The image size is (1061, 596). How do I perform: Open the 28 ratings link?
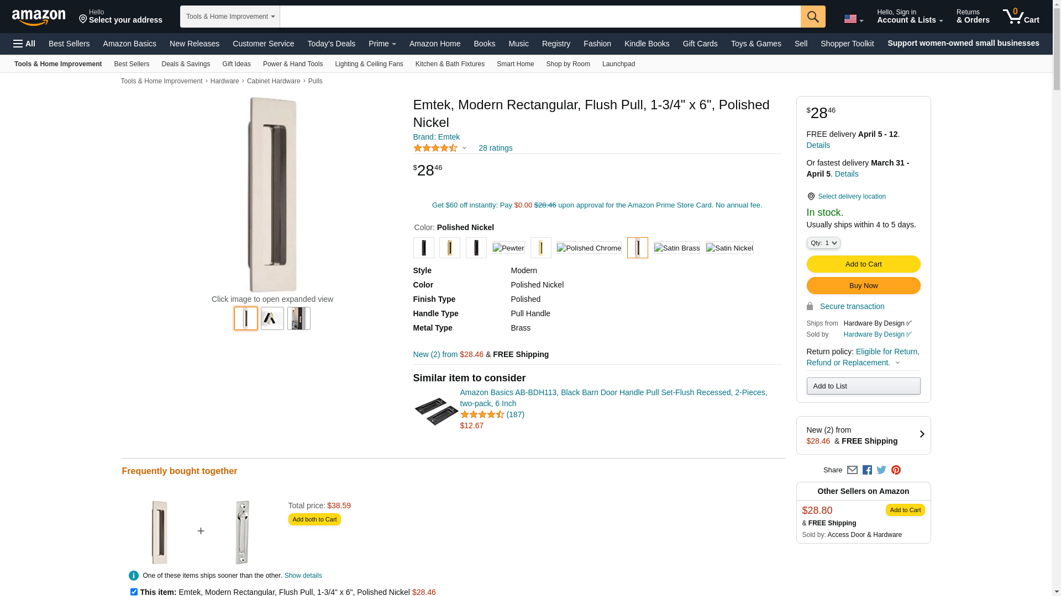(495, 148)
